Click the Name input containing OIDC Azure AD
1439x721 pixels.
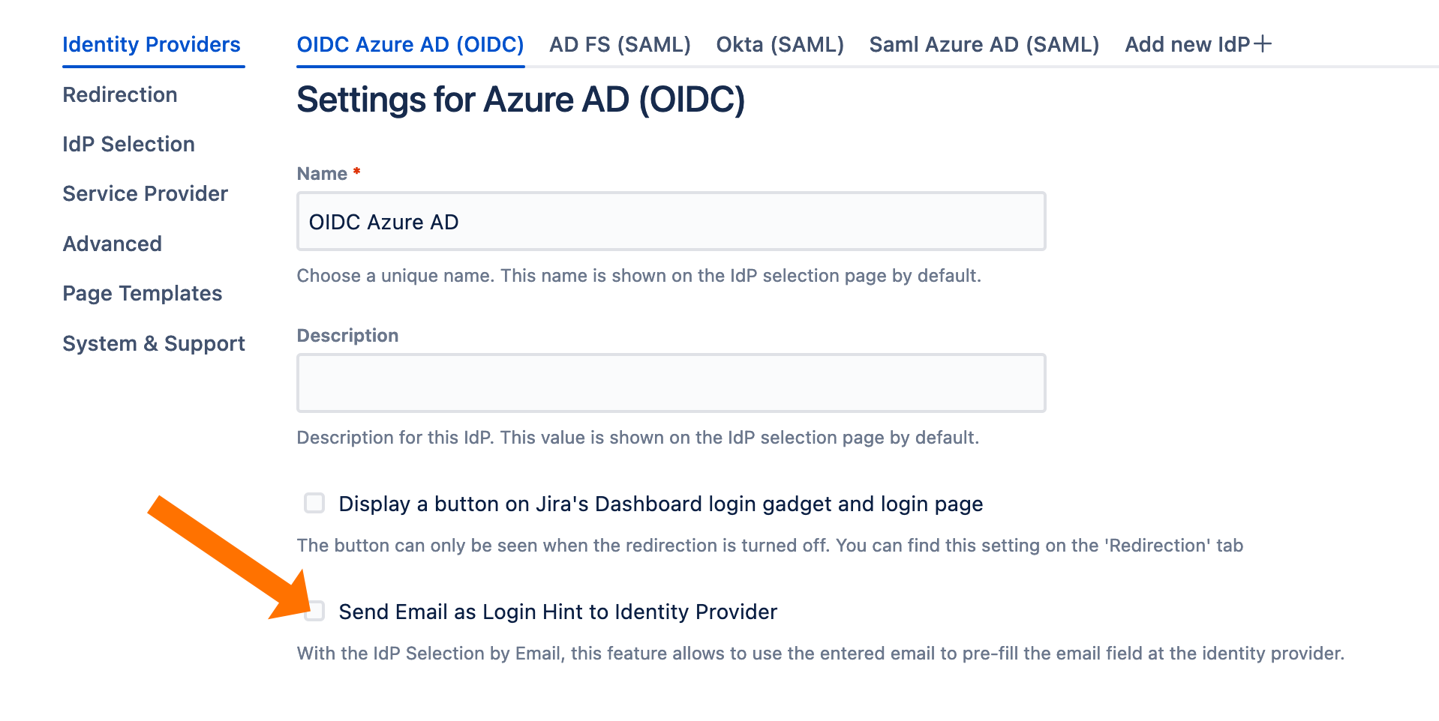point(671,222)
